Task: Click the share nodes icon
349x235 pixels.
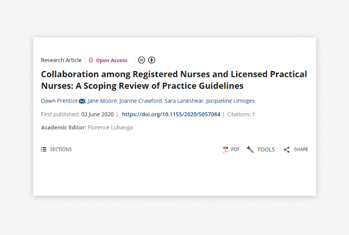Action: 286,149
